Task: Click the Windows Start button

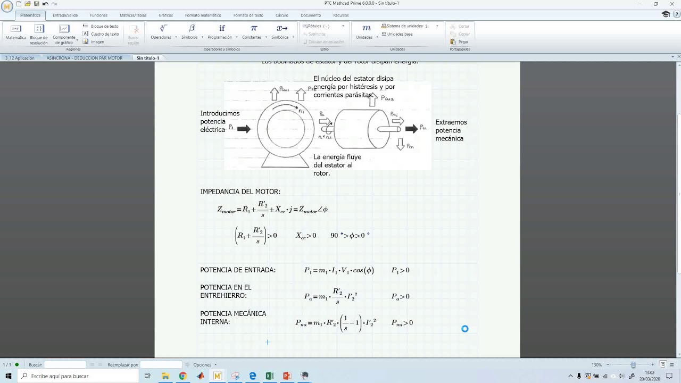Action: coord(9,376)
